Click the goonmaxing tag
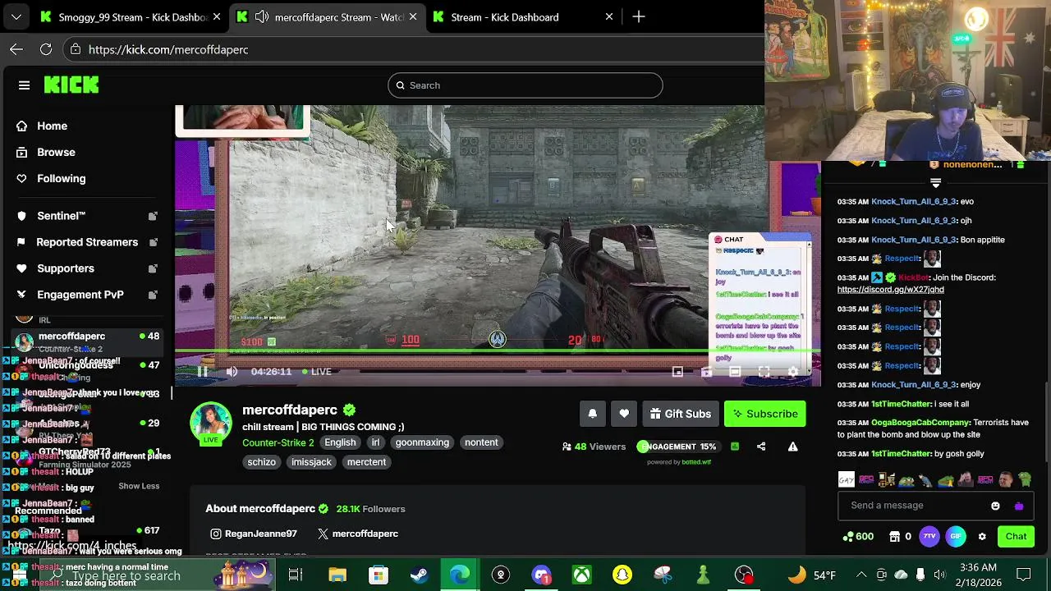 422,442
